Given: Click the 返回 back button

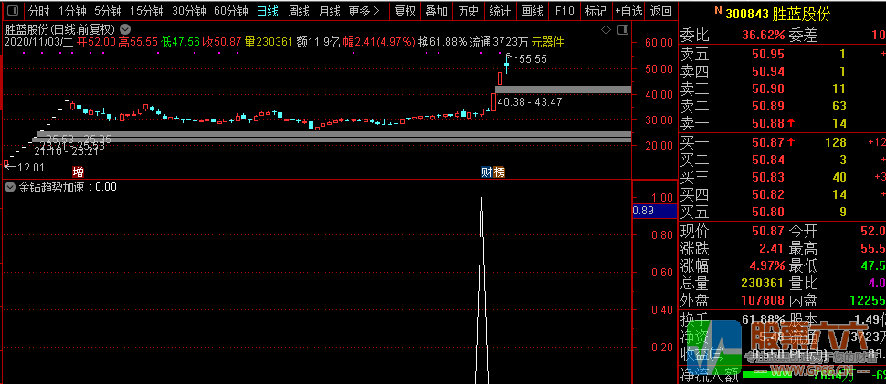Looking at the screenshot, I should [x=661, y=11].
